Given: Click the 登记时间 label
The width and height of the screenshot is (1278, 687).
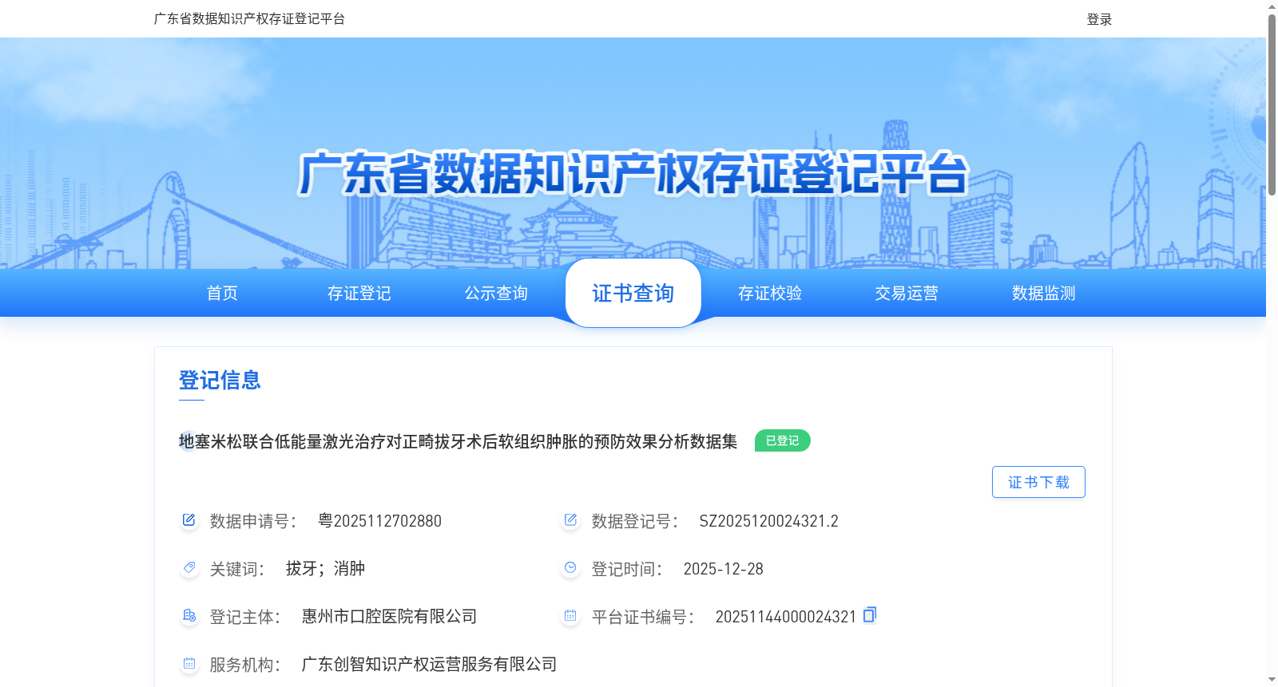Looking at the screenshot, I should coord(626,569).
